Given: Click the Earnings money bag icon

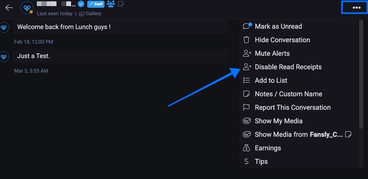Looking at the screenshot, I should [x=247, y=148].
